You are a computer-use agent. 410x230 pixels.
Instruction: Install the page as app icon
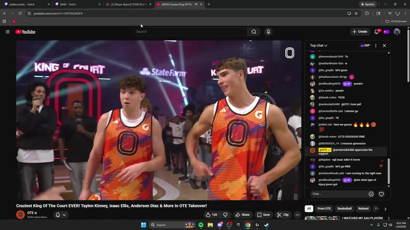[x=349, y=13]
